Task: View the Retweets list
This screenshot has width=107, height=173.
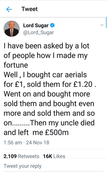Action: coord(21,156)
